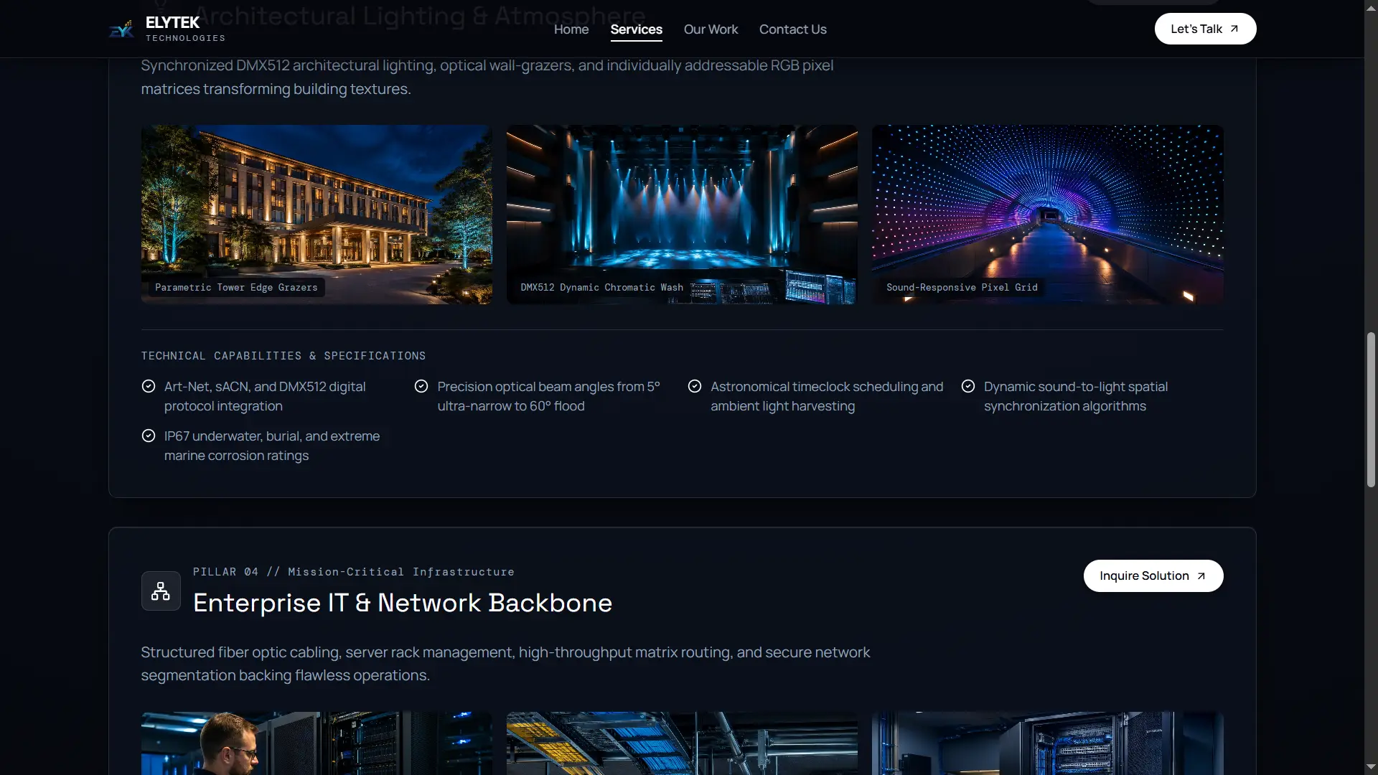1378x775 pixels.
Task: Click check icon beside Astronomical timeclock scheduling
Action: click(x=695, y=386)
